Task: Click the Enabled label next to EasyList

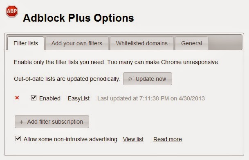Action: point(50,98)
